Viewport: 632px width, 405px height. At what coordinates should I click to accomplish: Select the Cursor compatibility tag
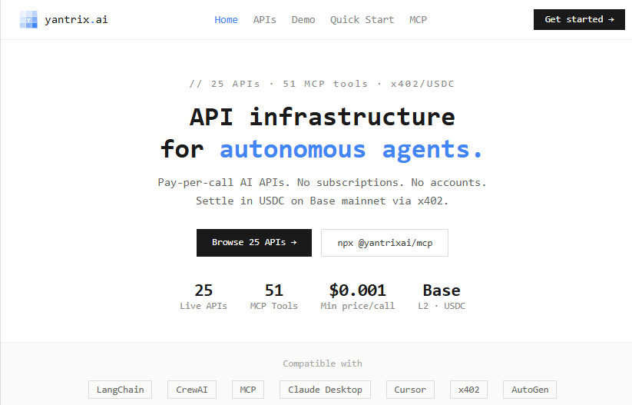pyautogui.click(x=410, y=390)
